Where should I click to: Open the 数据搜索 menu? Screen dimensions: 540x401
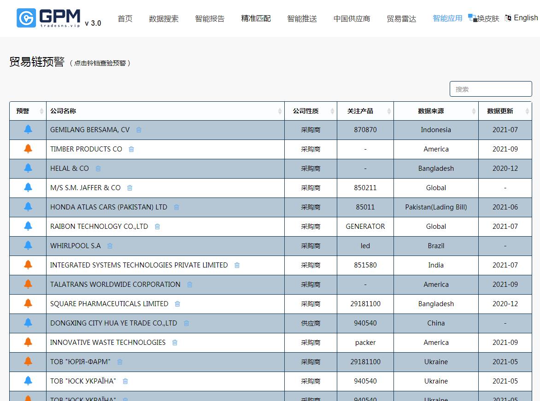(x=164, y=18)
